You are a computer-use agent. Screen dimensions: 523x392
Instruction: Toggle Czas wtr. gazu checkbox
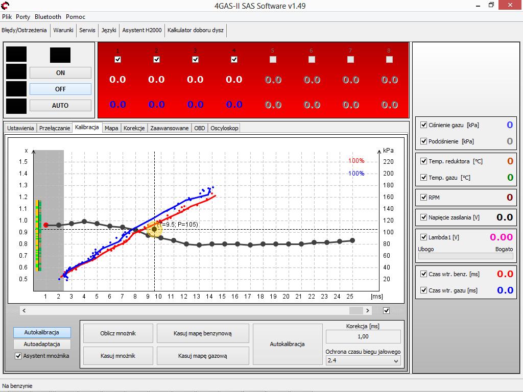(423, 290)
